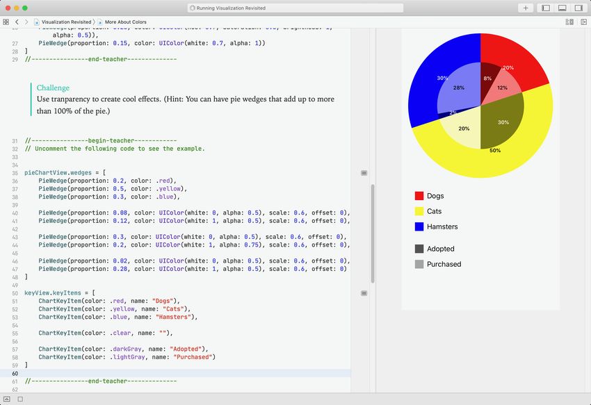Click the 12% pink wedge label
591x405 pixels.
[502, 88]
